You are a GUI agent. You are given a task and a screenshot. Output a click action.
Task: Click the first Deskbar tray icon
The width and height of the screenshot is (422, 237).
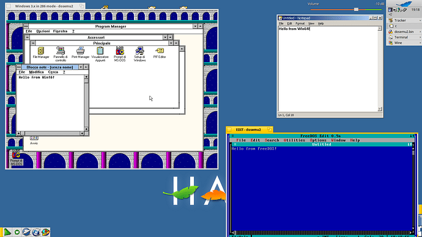coord(390,10)
